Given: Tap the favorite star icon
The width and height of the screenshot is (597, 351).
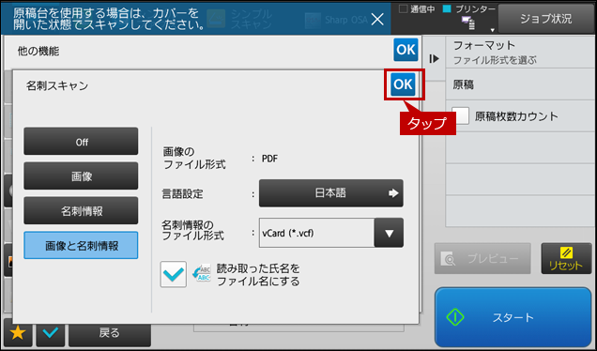Looking at the screenshot, I should (x=18, y=333).
